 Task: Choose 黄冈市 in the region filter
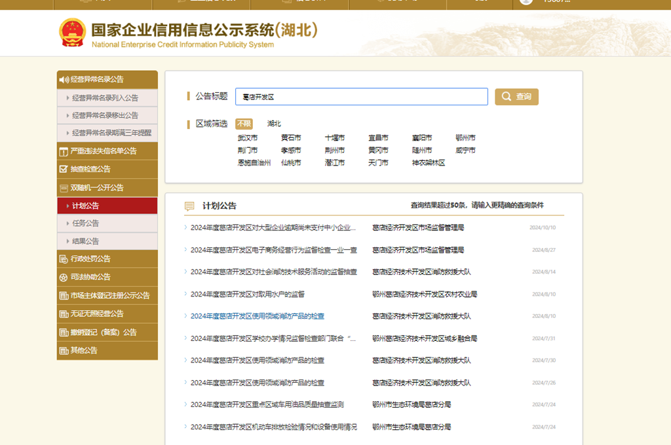(x=378, y=150)
